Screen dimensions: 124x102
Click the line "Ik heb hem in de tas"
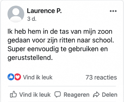click(38, 31)
